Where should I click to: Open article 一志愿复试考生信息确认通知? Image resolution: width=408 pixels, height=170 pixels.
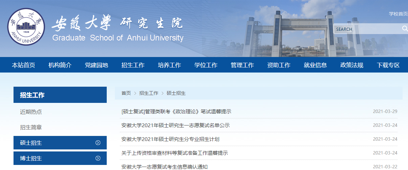(164, 167)
